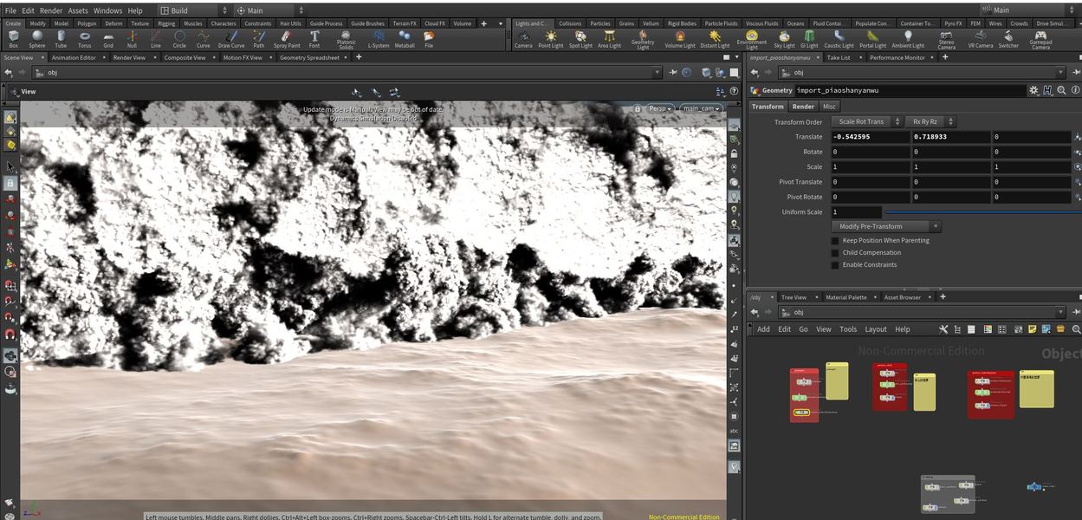The width and height of the screenshot is (1082, 520).
Task: Open the Layout menu in network editor
Action: tap(876, 329)
